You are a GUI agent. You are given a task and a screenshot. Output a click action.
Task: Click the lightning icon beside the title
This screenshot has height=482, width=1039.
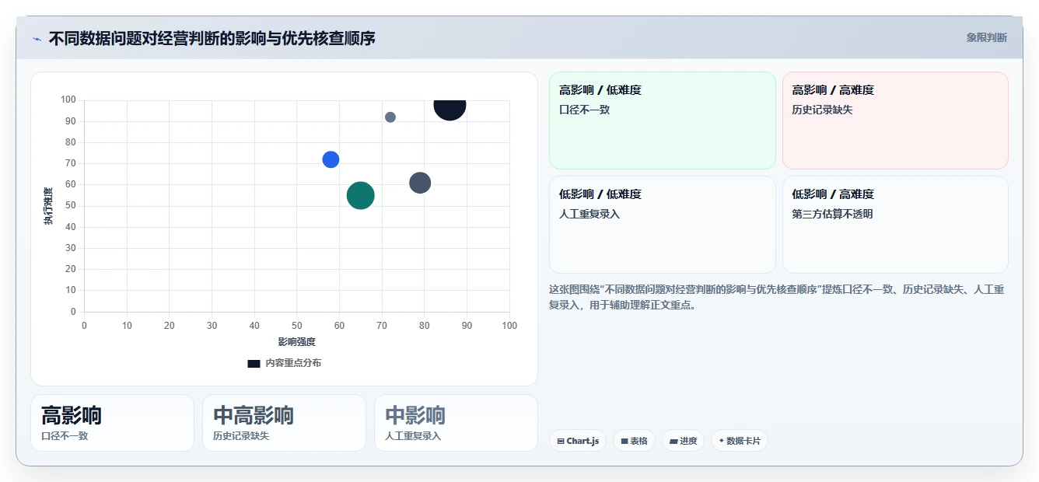[37, 38]
